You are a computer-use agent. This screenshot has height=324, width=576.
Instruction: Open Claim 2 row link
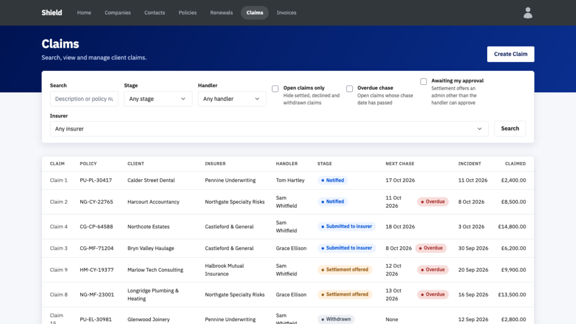click(x=58, y=202)
